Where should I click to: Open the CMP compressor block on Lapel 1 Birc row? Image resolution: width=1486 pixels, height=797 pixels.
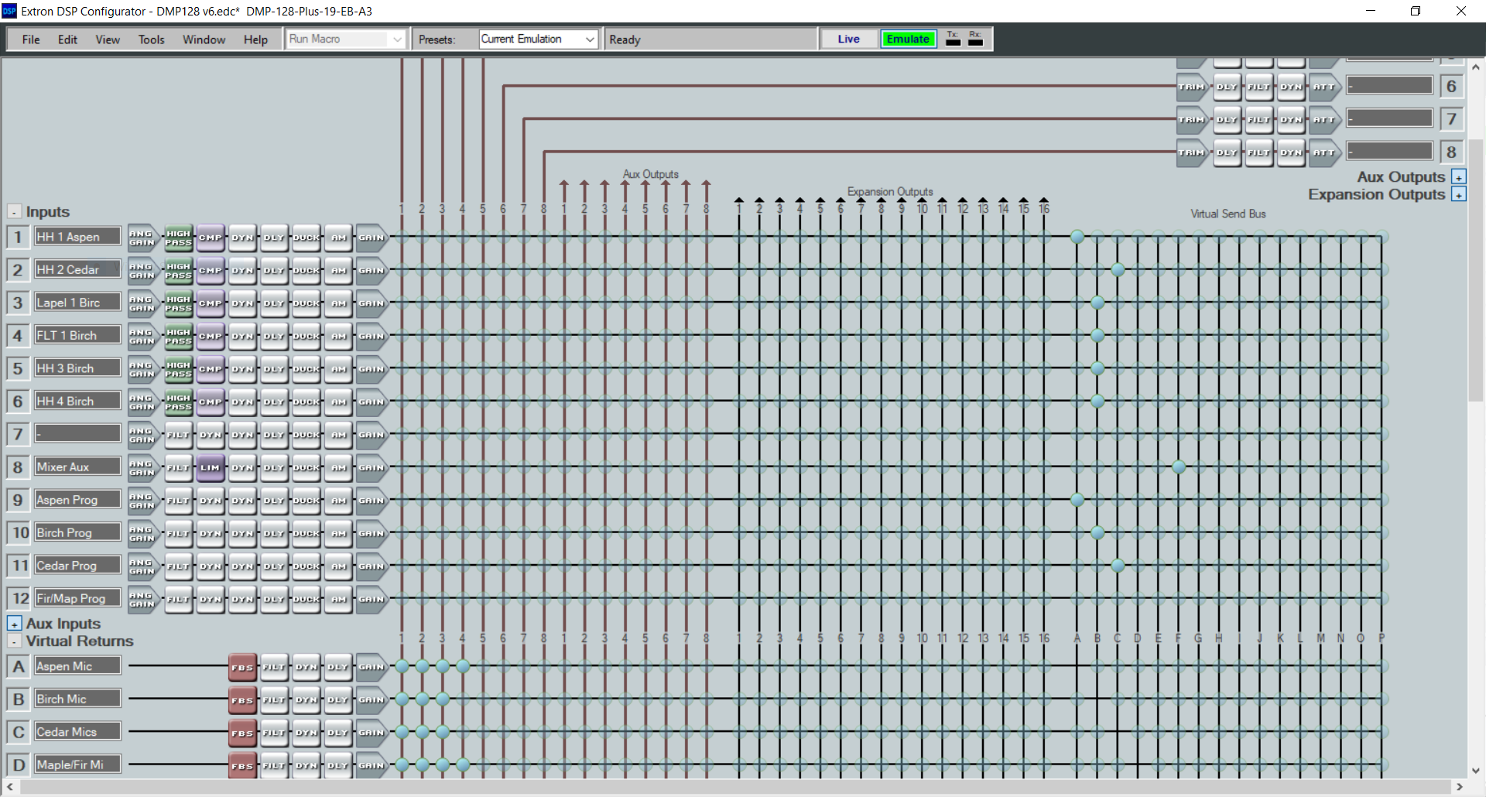[x=211, y=303]
